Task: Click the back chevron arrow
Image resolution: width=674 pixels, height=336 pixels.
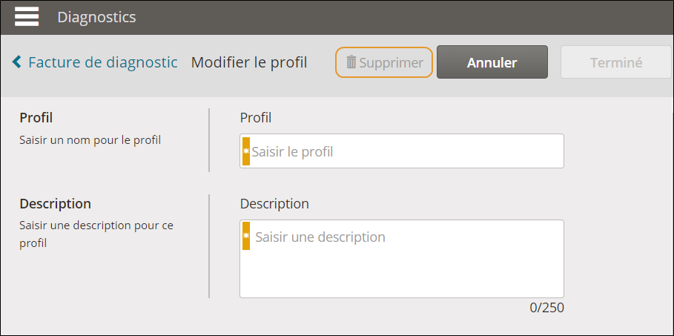Action: (17, 62)
